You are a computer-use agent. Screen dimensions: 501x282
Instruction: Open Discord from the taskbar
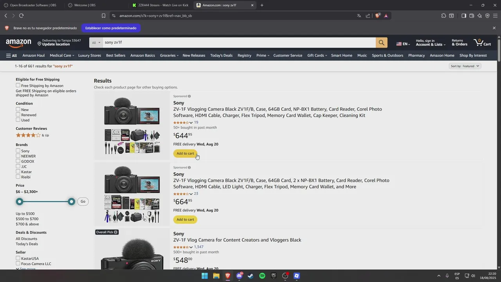(239, 276)
